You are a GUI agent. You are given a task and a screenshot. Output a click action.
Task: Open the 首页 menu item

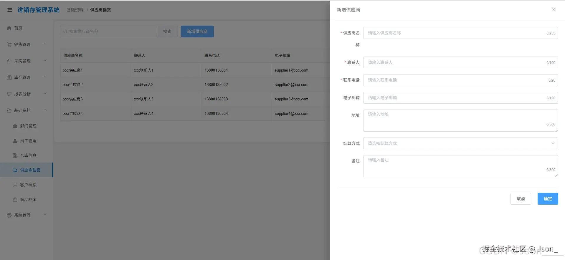pyautogui.click(x=27, y=28)
